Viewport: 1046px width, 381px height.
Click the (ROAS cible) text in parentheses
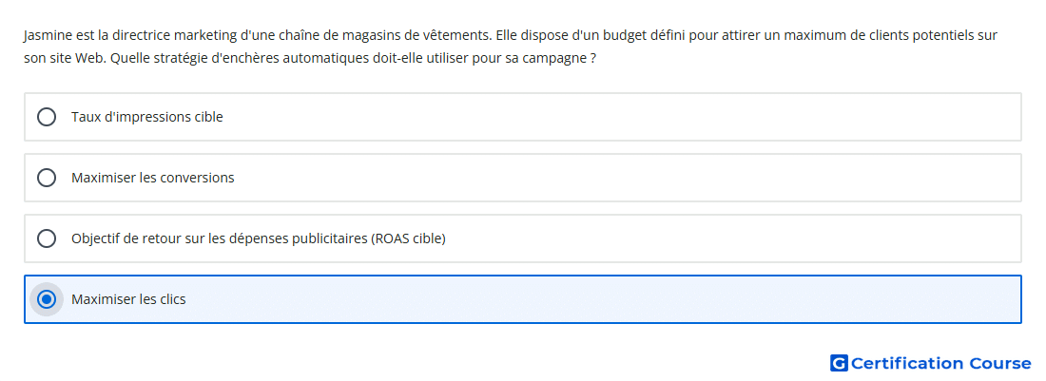coord(408,238)
